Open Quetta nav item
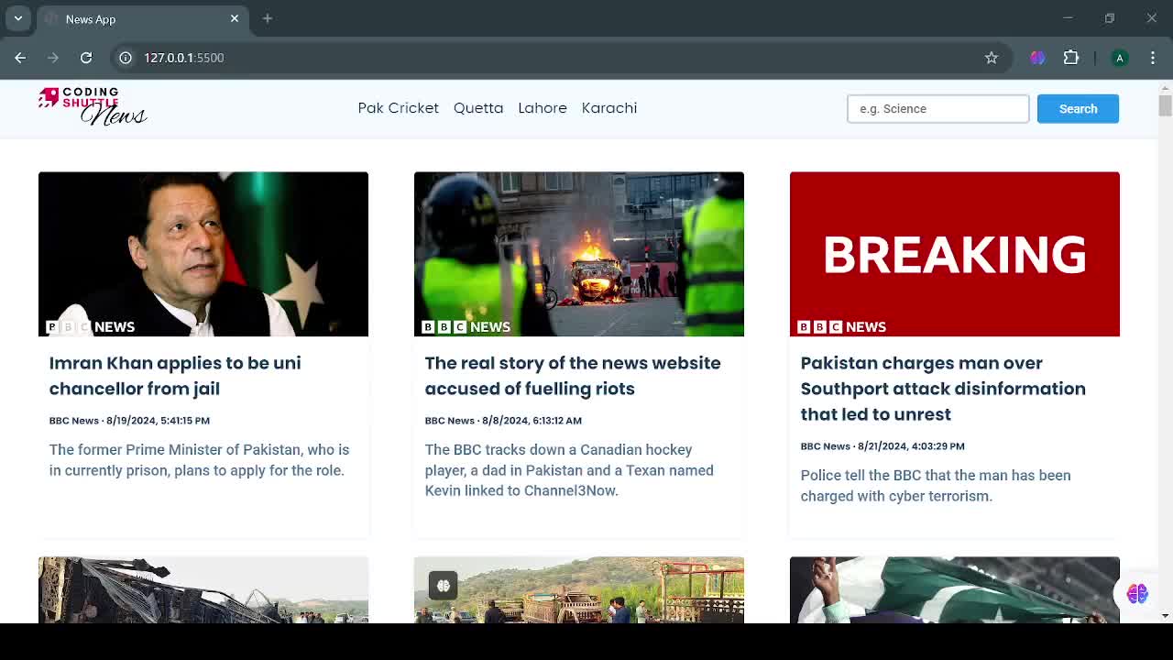 (x=478, y=108)
